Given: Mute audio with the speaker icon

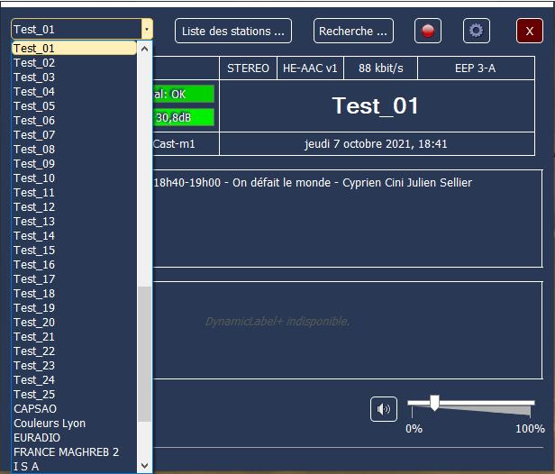Looking at the screenshot, I should [x=383, y=409].
